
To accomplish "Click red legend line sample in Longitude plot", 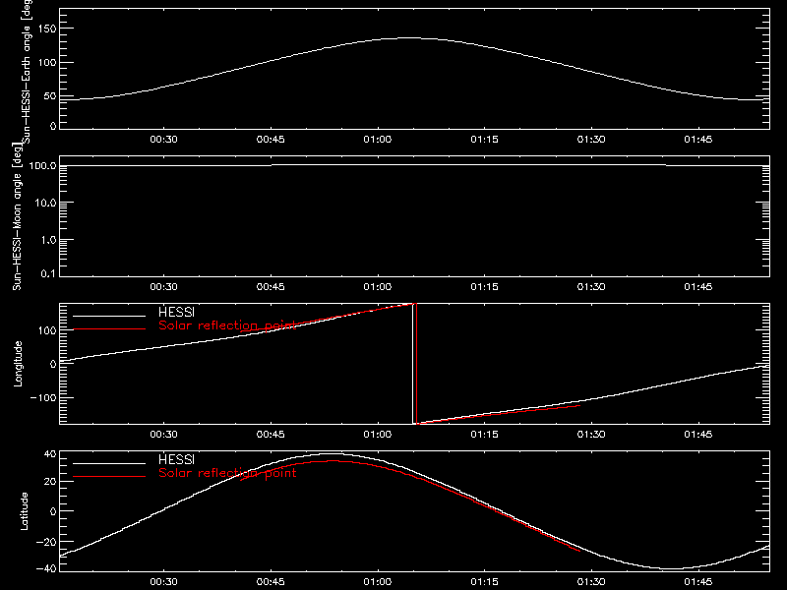I will click(x=109, y=329).
